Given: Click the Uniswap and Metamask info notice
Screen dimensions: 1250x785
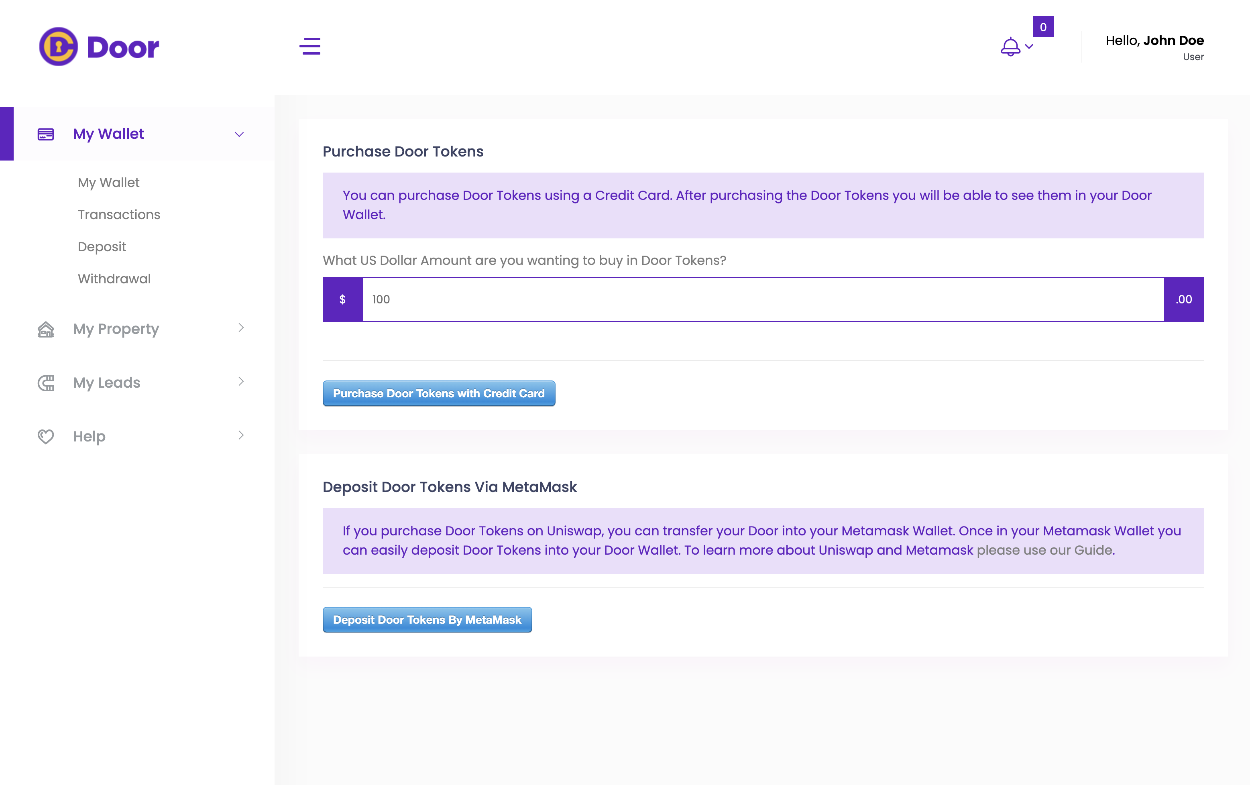Looking at the screenshot, I should pyautogui.click(x=763, y=541).
